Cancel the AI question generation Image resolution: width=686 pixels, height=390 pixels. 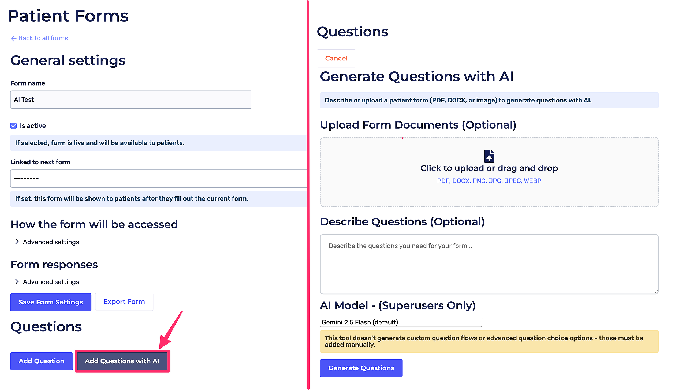(x=336, y=58)
